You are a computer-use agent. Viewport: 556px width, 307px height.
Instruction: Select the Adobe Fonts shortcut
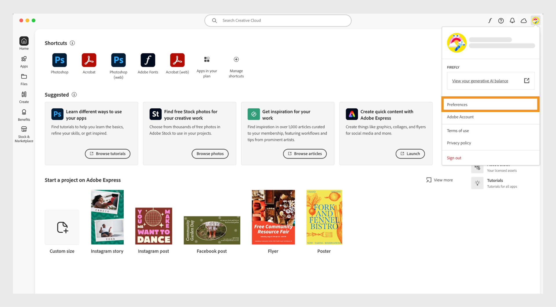click(x=148, y=60)
